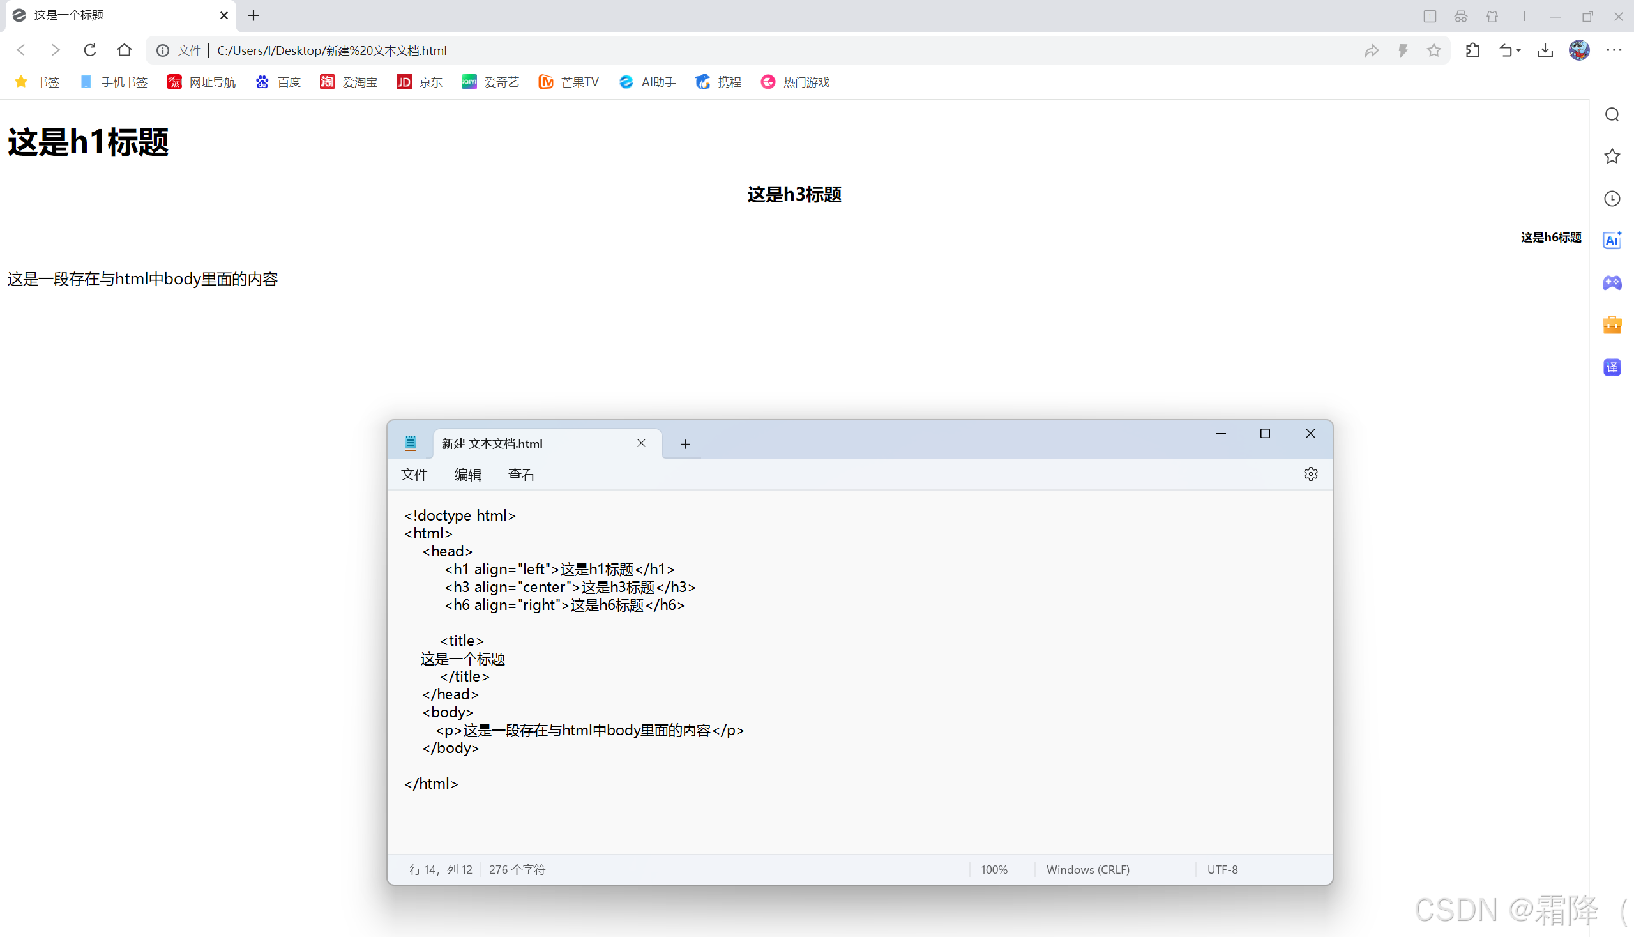Open the Notepad 文件 menu
1634x937 pixels.
(414, 475)
